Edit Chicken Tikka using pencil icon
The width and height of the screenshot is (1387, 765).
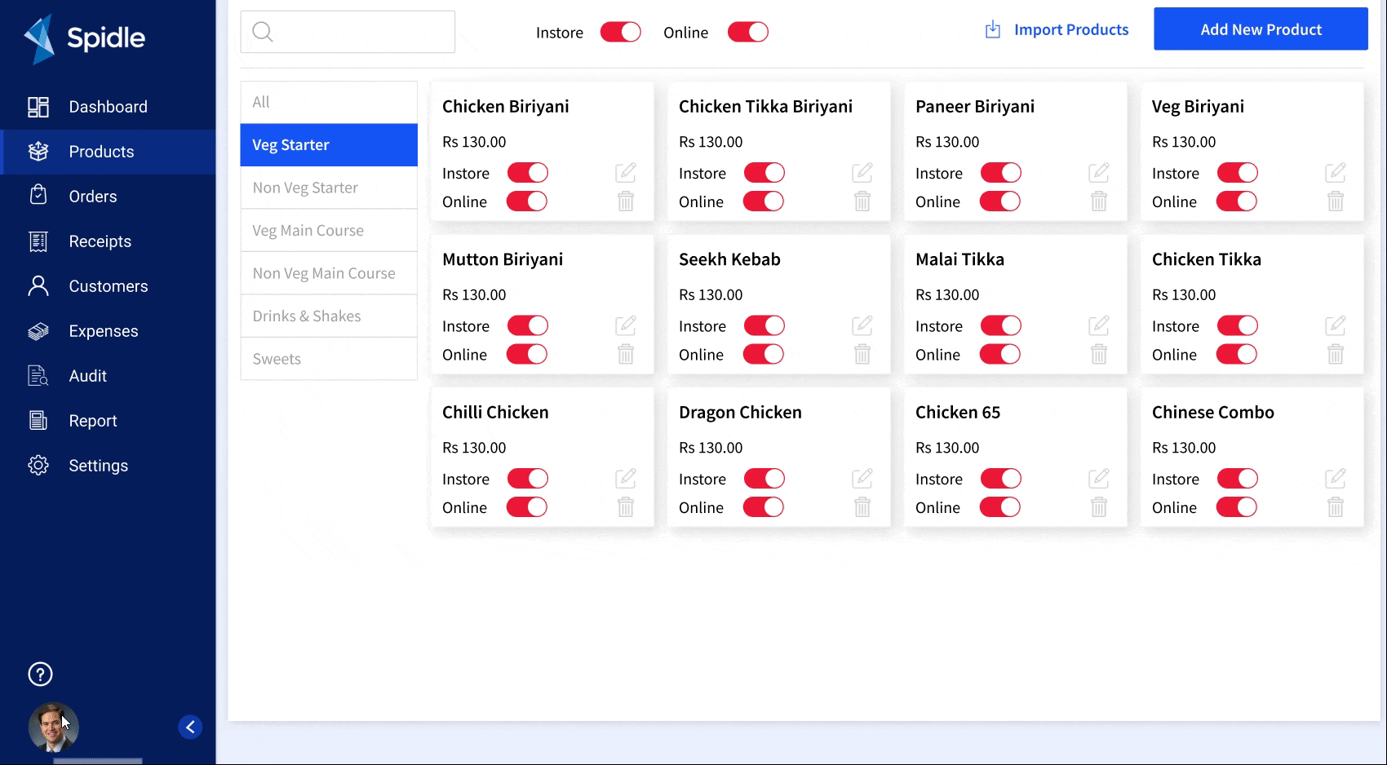pyautogui.click(x=1336, y=325)
